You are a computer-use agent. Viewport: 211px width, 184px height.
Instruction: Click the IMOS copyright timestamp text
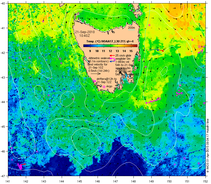point(208,146)
